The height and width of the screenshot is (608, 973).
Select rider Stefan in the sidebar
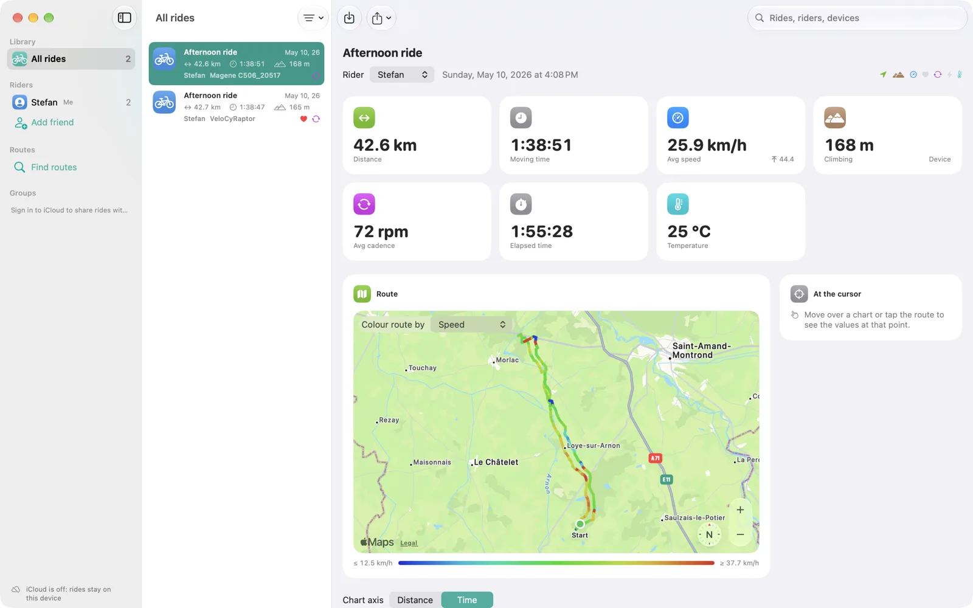pos(71,102)
